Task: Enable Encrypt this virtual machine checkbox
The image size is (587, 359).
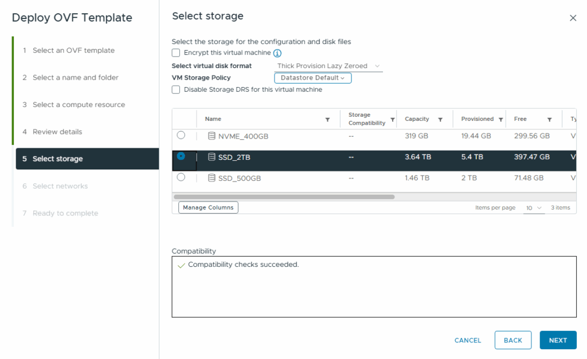Action: 176,53
